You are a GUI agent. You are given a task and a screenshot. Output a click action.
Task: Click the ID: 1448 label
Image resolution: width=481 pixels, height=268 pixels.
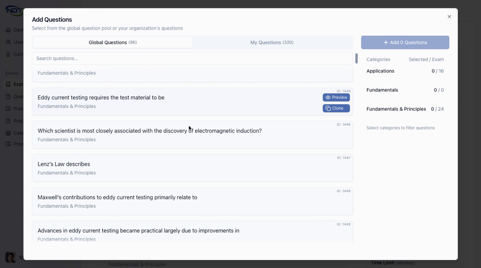[344, 191]
